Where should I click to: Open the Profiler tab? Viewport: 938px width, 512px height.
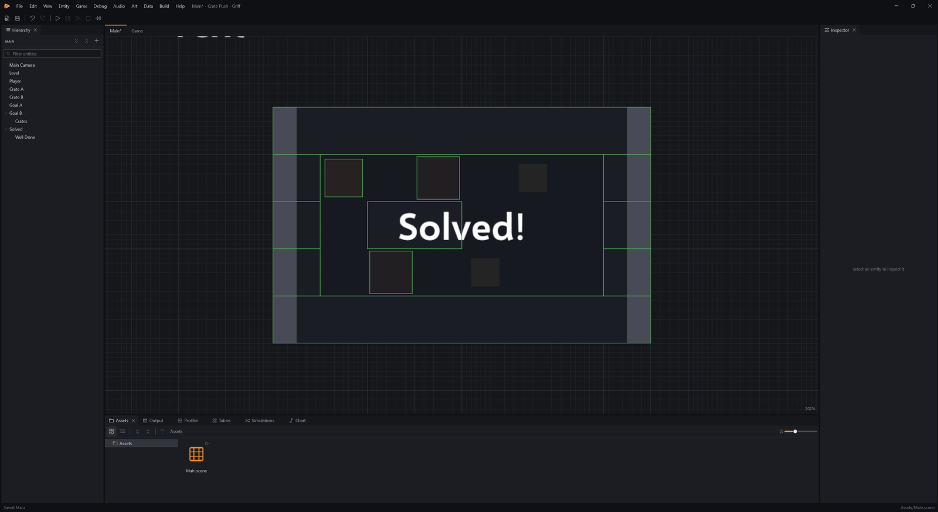coord(188,421)
